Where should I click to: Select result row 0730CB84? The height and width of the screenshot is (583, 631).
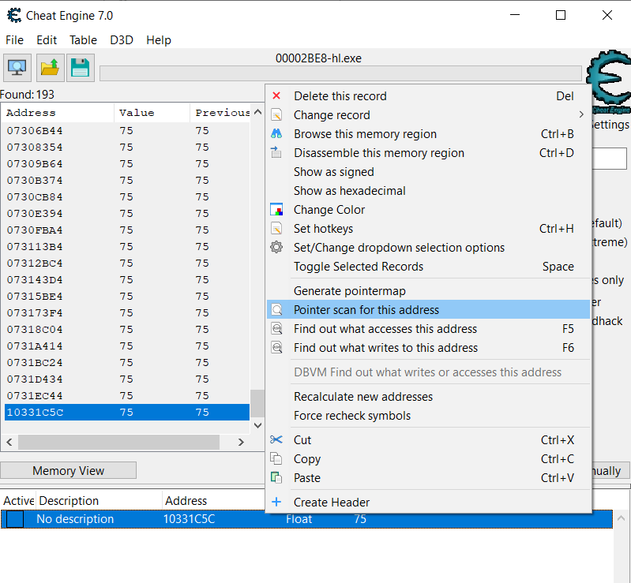tap(127, 197)
